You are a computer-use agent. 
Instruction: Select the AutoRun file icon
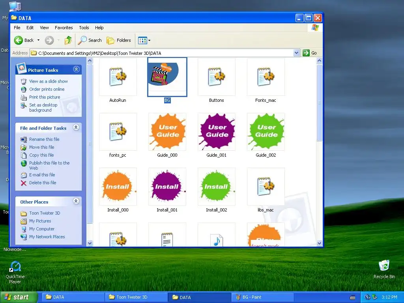click(x=118, y=77)
